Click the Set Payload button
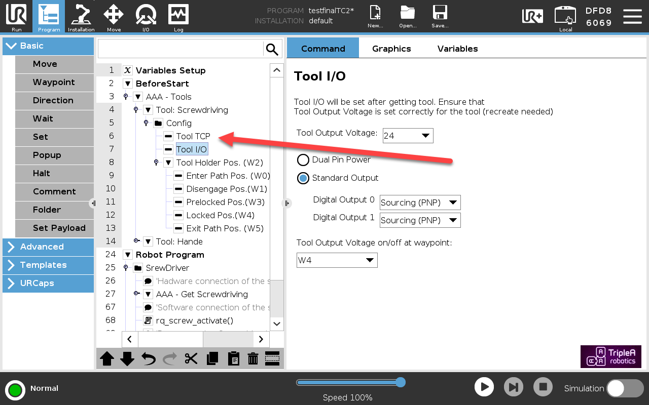The height and width of the screenshot is (405, 649). 59,228
